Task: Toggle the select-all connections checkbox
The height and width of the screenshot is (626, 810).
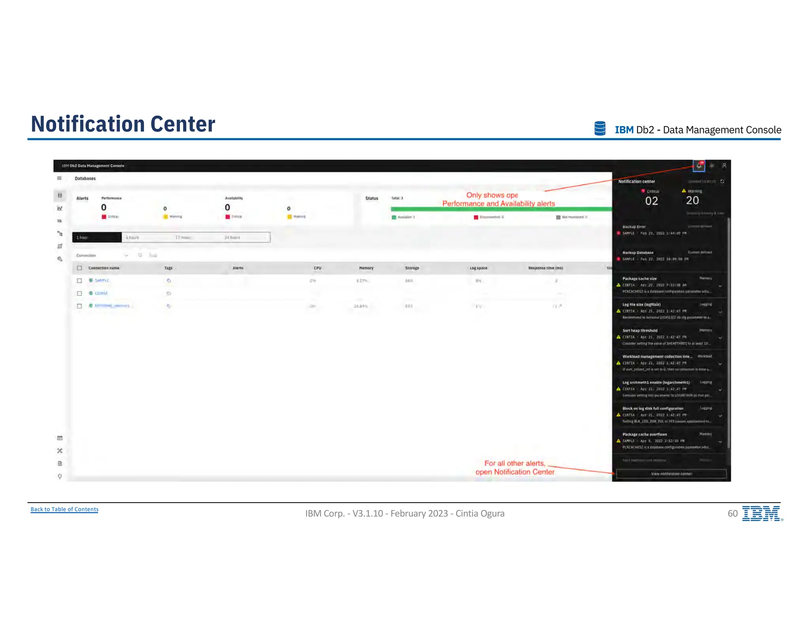Action: coord(79,268)
